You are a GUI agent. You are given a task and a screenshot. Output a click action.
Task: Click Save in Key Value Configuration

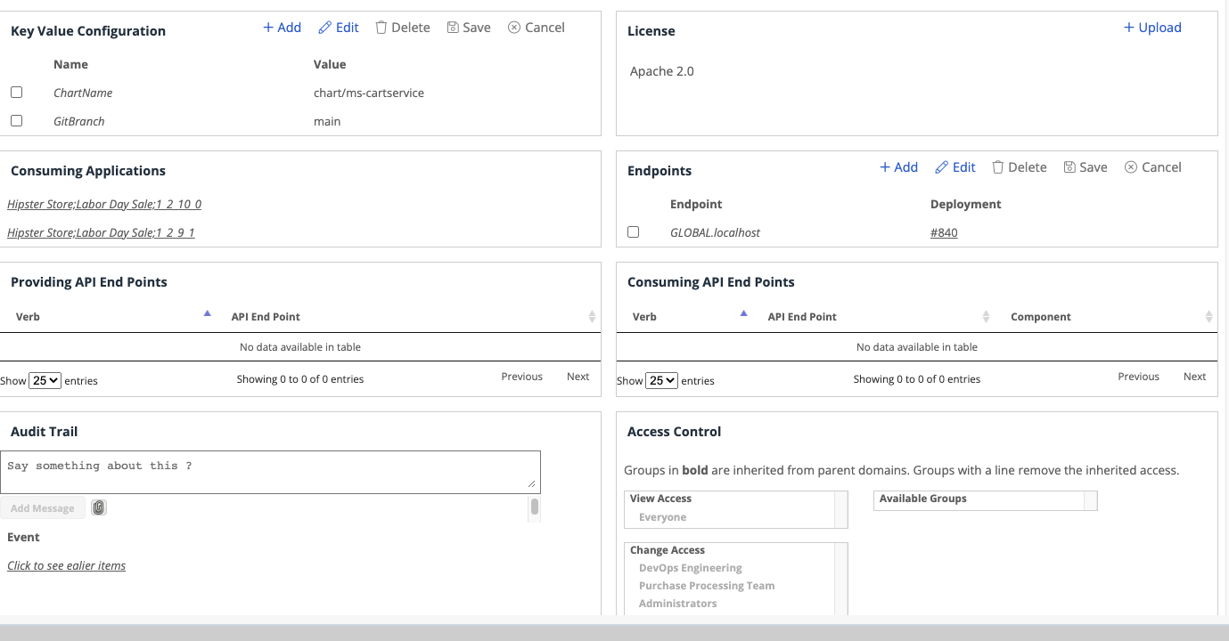[469, 28]
